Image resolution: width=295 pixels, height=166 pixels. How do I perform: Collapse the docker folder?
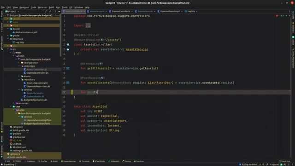coord(8,29)
